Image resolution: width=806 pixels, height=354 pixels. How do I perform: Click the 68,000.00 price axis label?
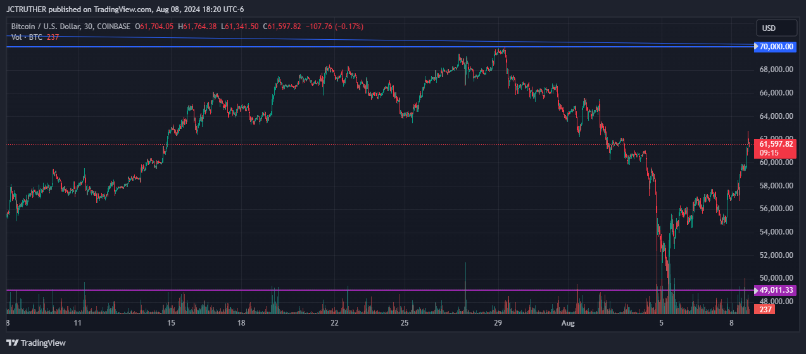776,70
